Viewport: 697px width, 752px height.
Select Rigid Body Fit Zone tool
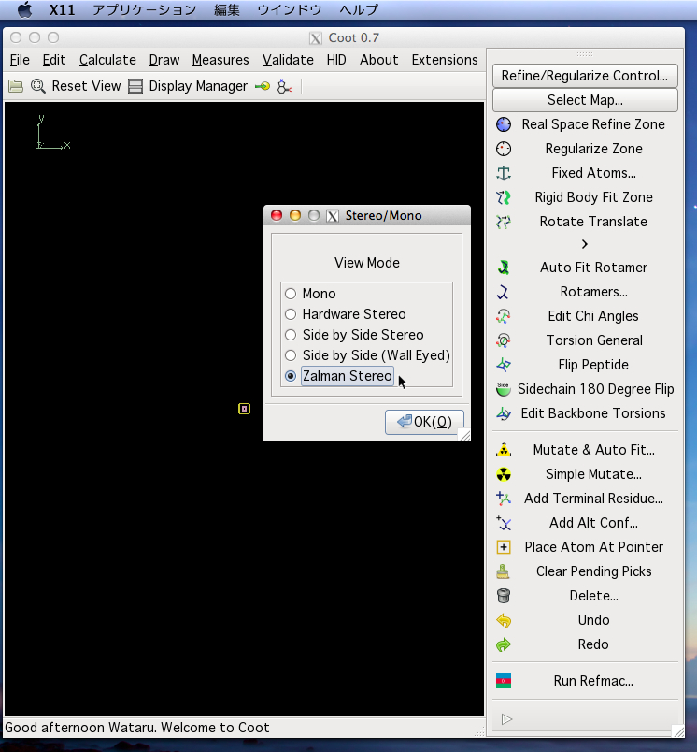point(585,197)
